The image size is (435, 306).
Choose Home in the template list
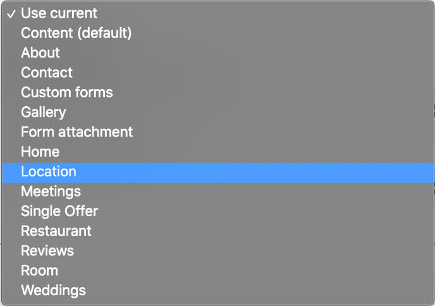(x=40, y=152)
